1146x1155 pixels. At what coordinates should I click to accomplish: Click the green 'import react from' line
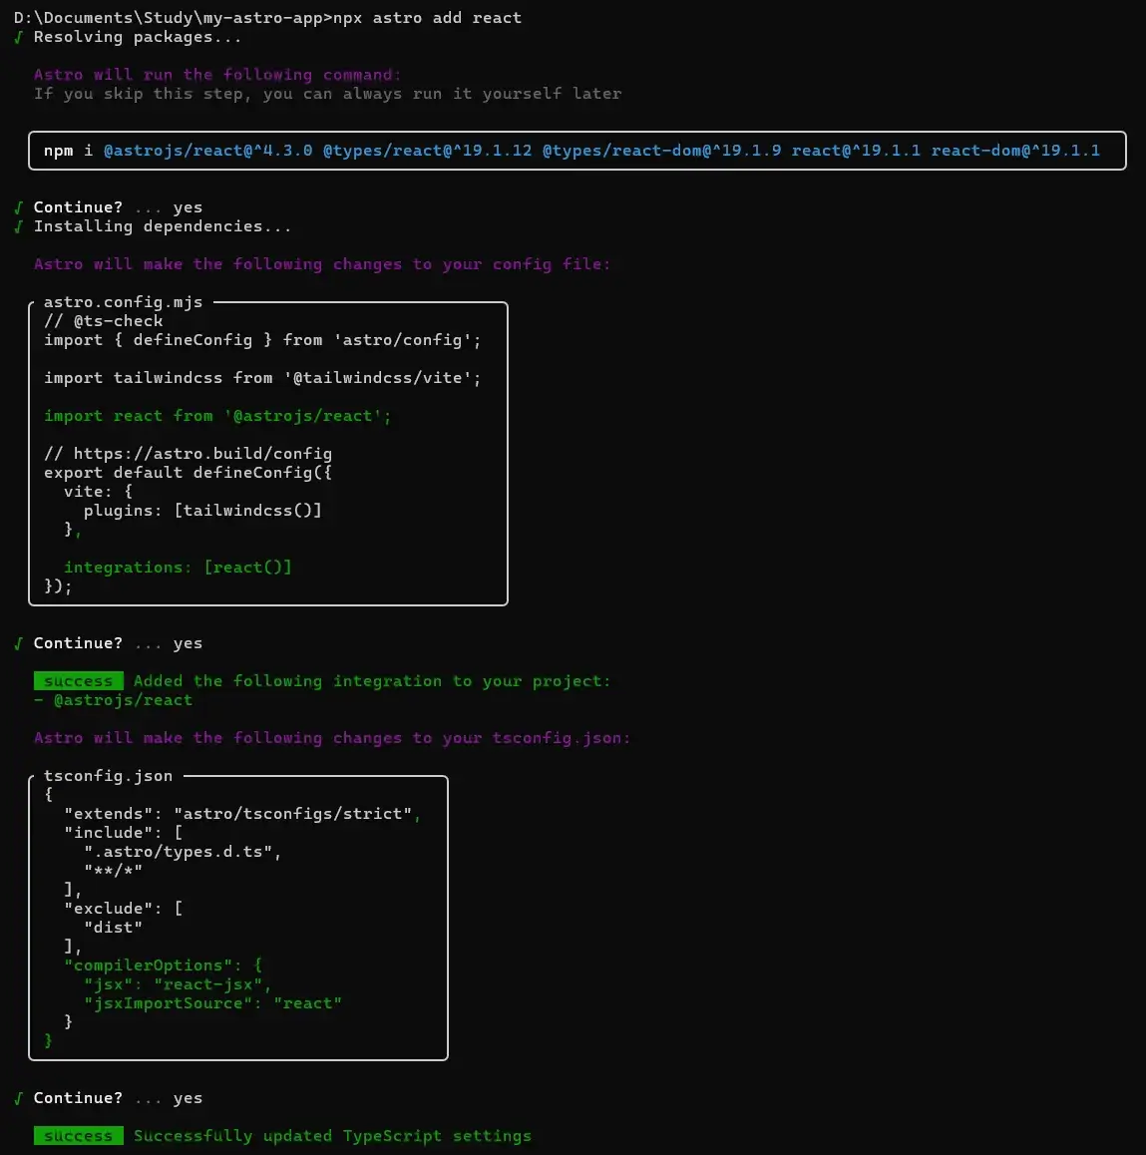click(217, 416)
